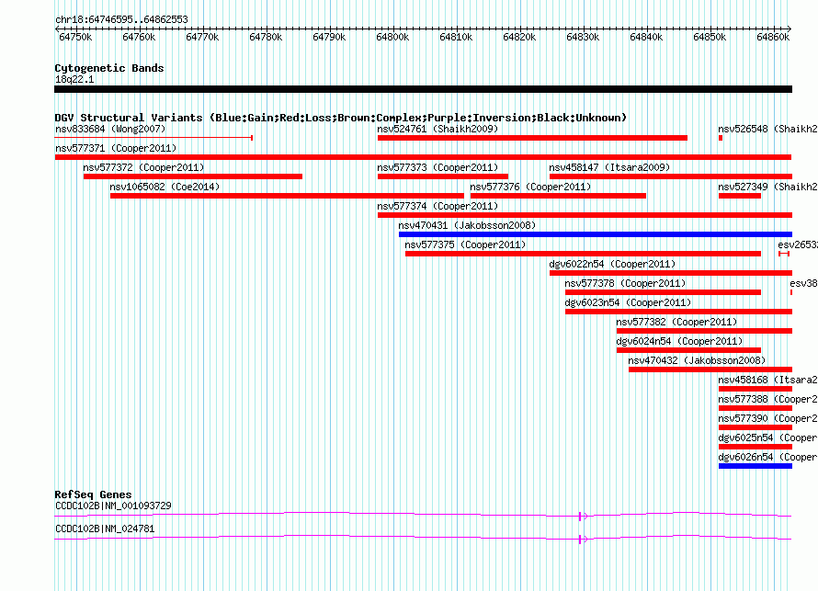
Task: Select the nsv1065082 (Coe2014) label
Action: [165, 187]
